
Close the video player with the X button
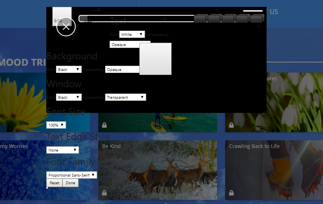[x=66, y=27]
